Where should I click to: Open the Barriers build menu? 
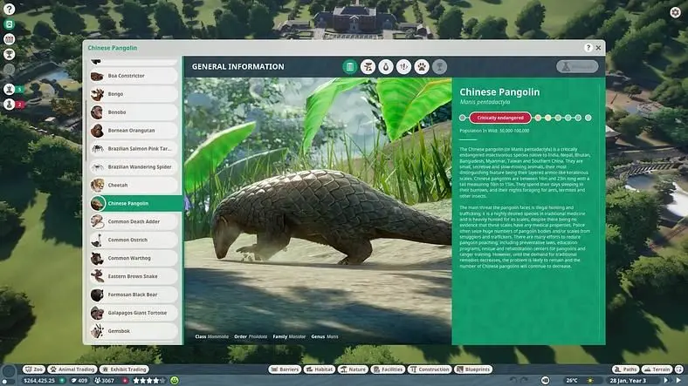285,369
